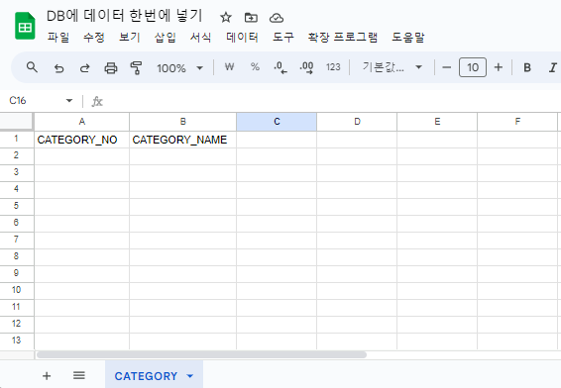This screenshot has height=388, width=561.
Task: Select column E header
Action: 437,122
